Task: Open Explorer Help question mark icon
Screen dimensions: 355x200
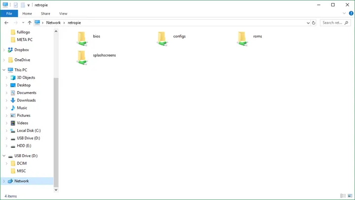Action: (351, 13)
